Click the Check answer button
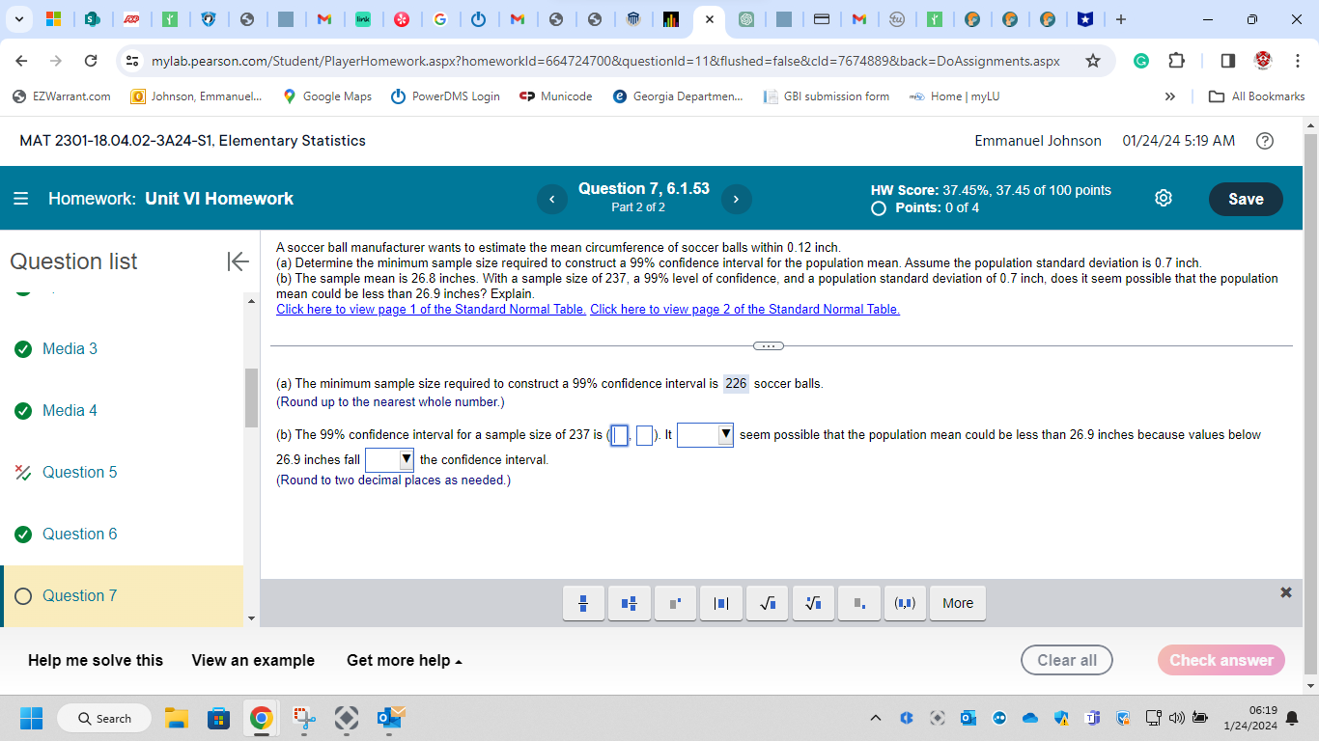Viewport: 1319px width, 741px height. [1221, 660]
